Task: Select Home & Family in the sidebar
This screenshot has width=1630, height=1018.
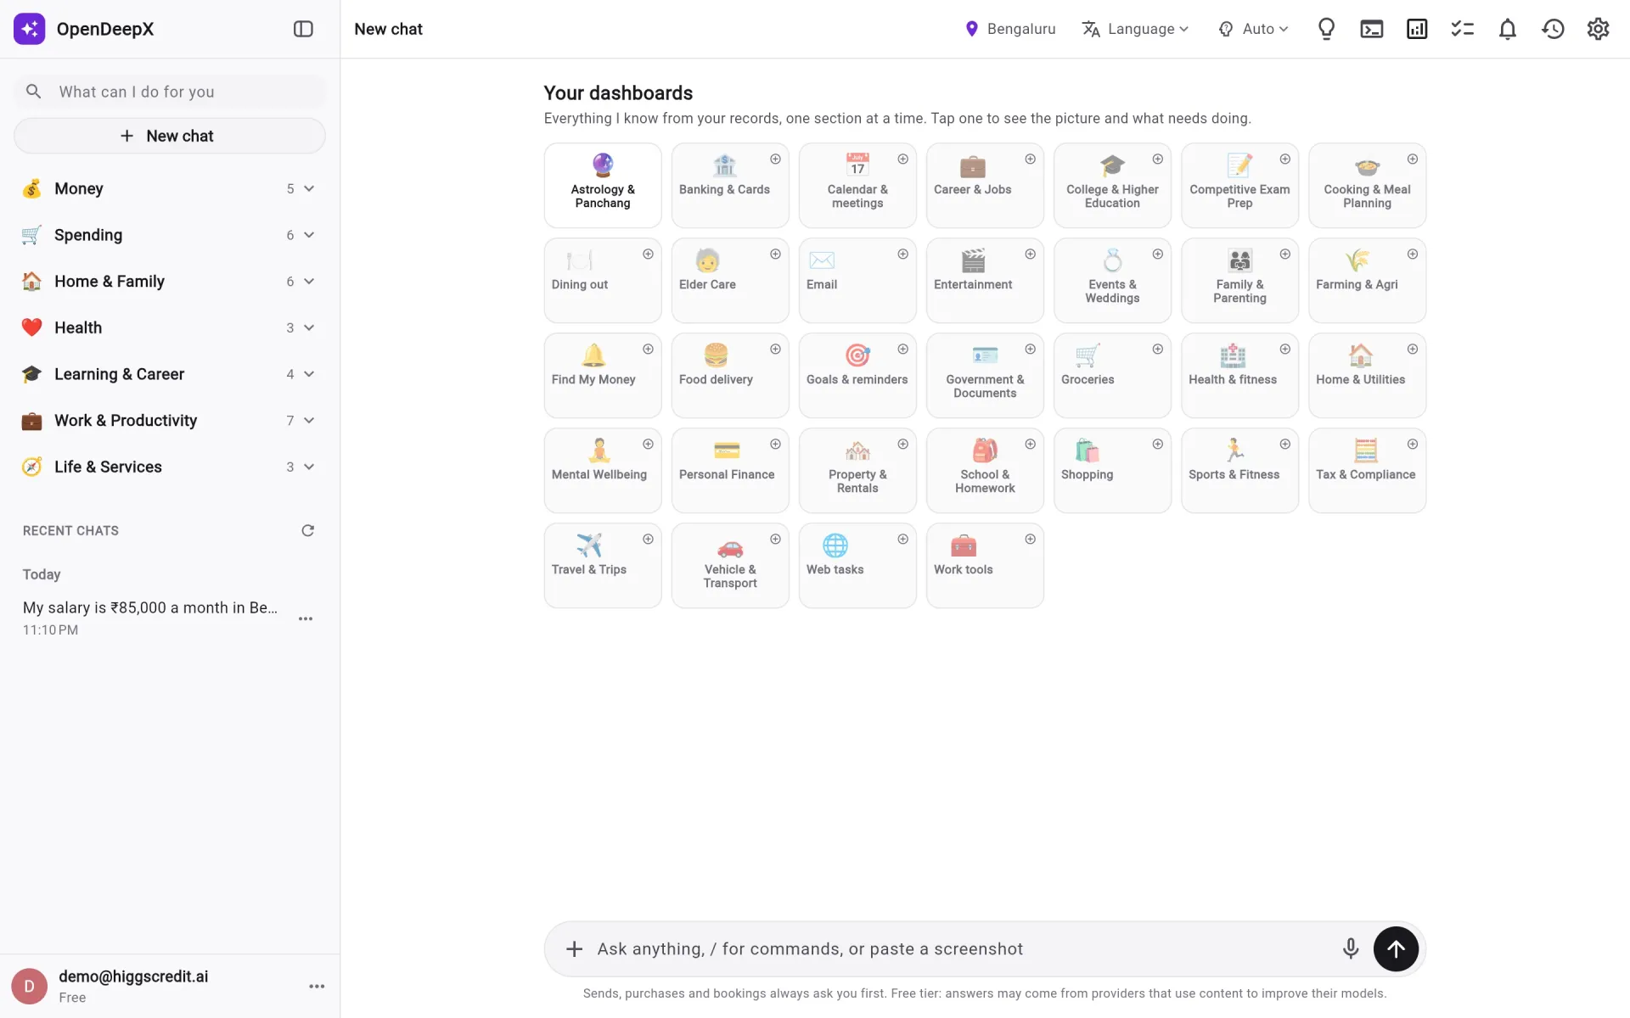Action: (x=169, y=281)
